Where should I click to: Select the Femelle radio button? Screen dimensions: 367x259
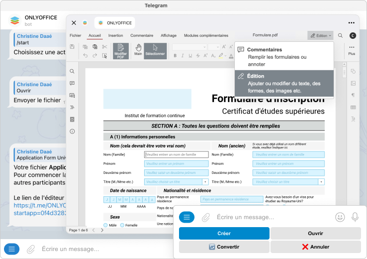pyautogui.click(x=122, y=225)
